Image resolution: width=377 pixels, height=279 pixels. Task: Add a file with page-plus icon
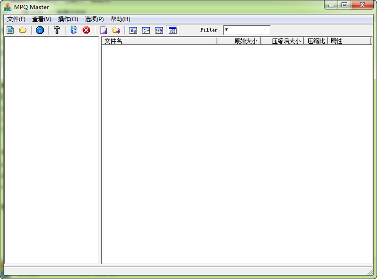tap(104, 30)
